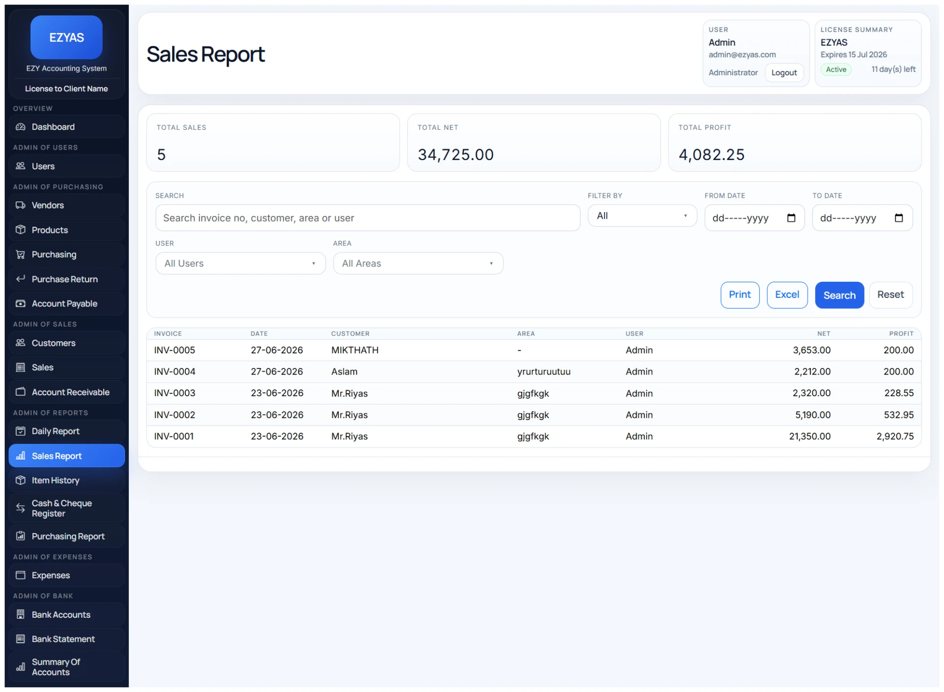The image size is (944, 692).
Task: Click the Purchase Return arrow icon
Action: [20, 279]
